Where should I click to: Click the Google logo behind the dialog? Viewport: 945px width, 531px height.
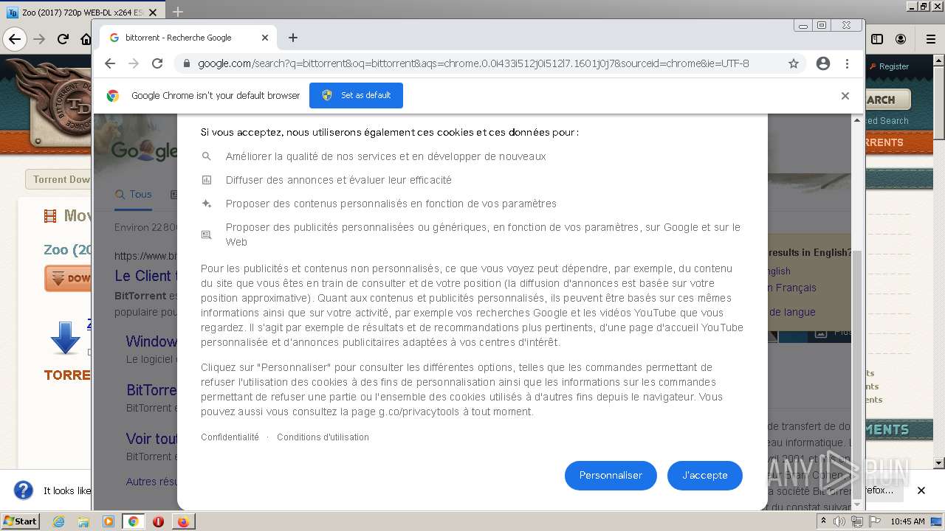[145, 150]
